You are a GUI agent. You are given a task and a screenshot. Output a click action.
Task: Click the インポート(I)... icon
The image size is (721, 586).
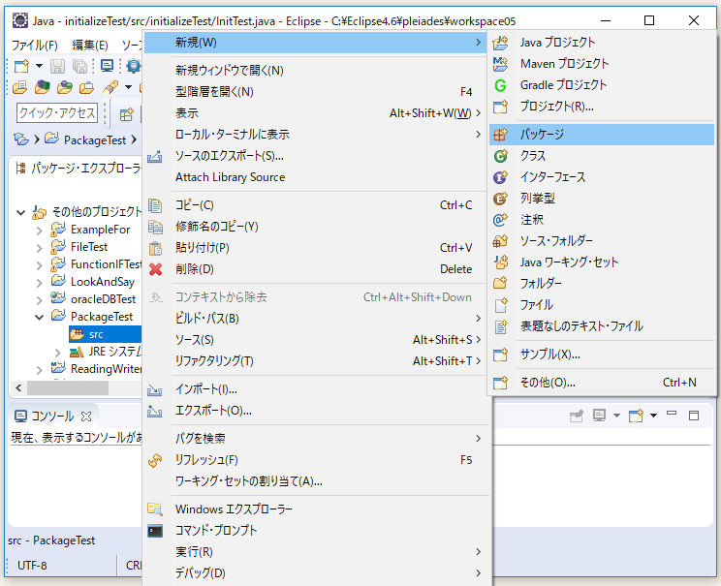pos(154,389)
